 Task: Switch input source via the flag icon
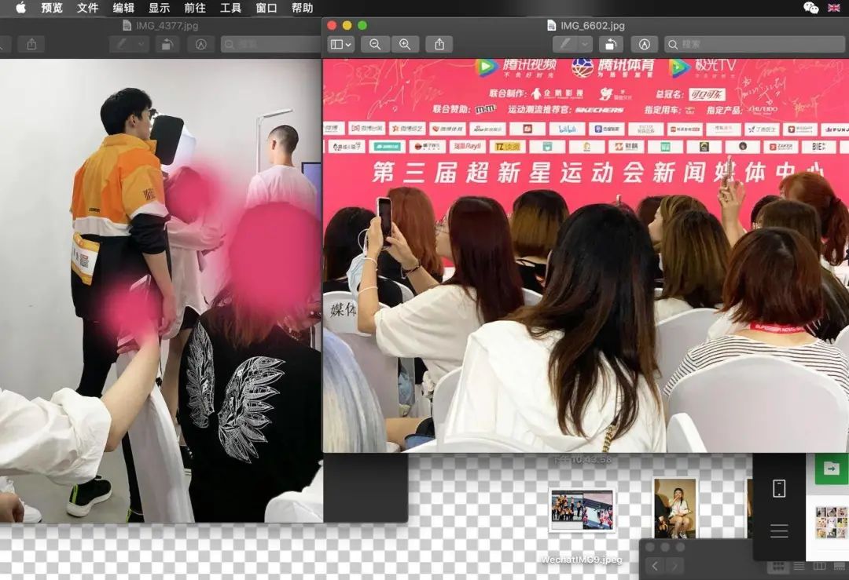[x=834, y=8]
